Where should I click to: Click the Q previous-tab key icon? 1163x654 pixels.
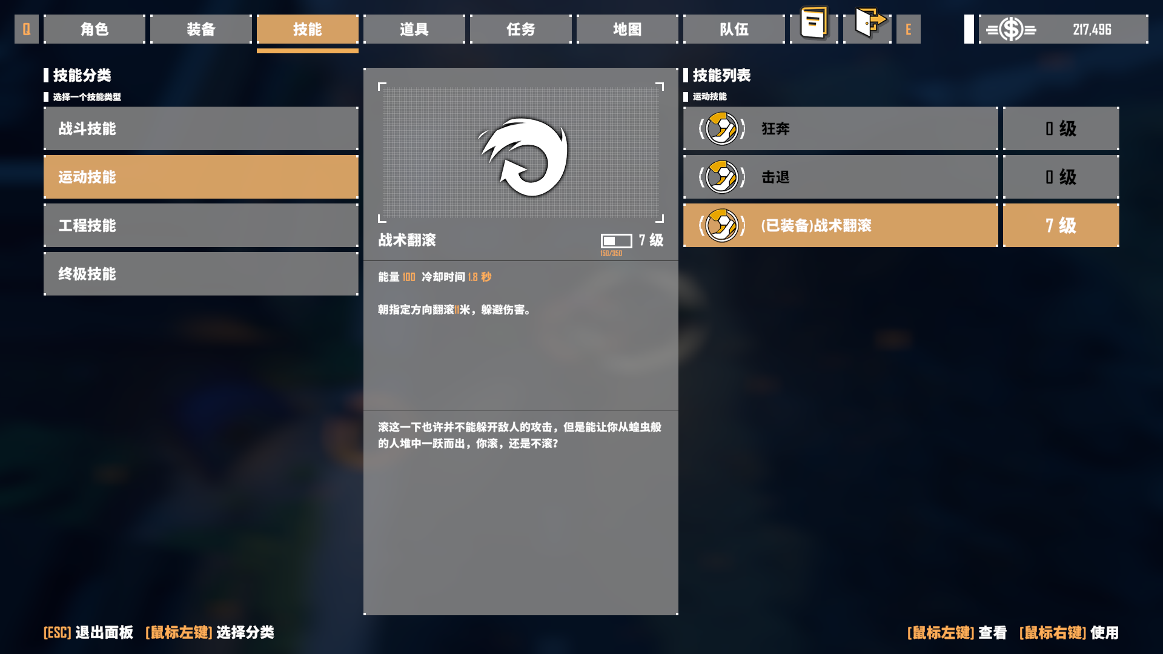click(27, 29)
